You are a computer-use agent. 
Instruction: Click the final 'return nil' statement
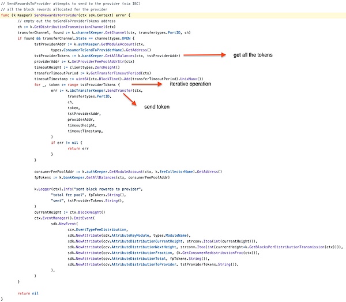[28, 293]
